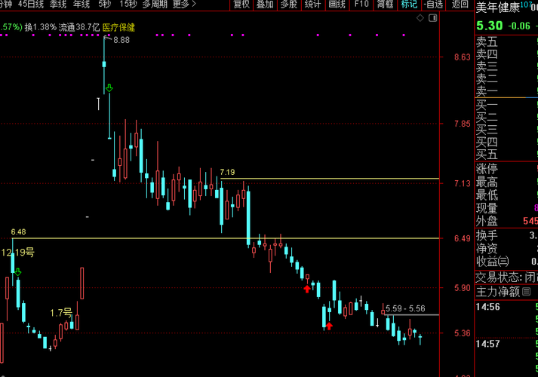Select the 6.48 horizontal line label
This screenshot has height=377, width=538.
pos(18,232)
